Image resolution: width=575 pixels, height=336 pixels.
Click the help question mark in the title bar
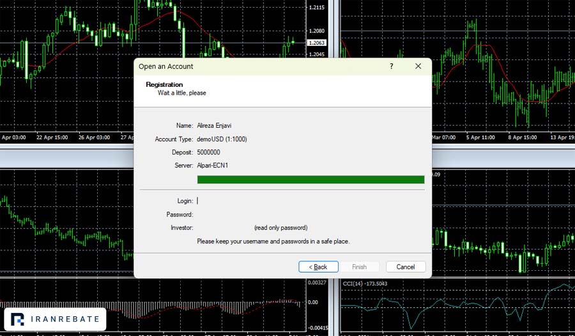391,66
